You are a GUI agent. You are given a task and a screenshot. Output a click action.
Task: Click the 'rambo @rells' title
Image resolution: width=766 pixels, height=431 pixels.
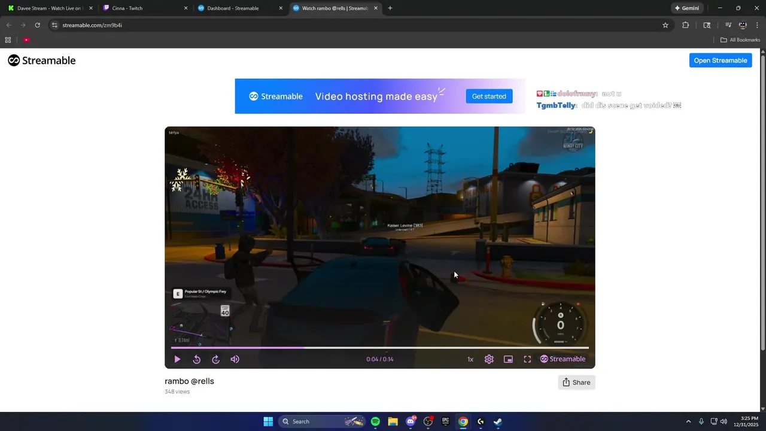click(x=189, y=381)
